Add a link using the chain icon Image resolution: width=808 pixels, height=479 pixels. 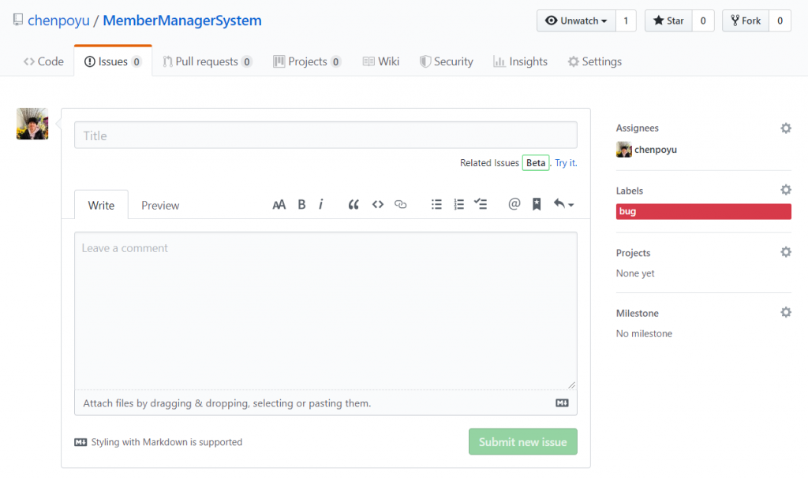point(400,205)
